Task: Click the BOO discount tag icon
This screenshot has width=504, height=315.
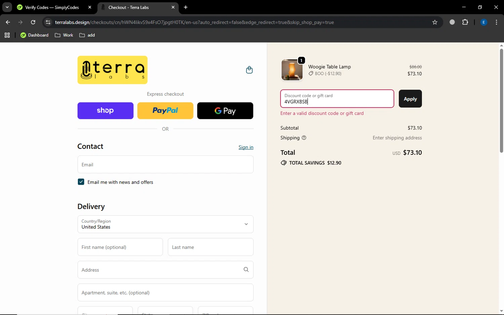Action: [311, 74]
